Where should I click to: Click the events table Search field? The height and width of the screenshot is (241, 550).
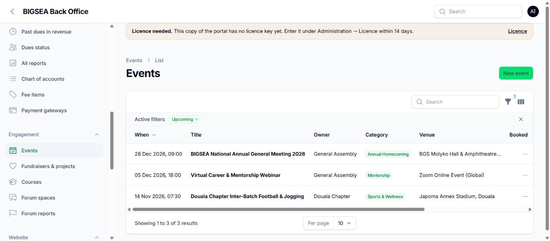(x=455, y=102)
